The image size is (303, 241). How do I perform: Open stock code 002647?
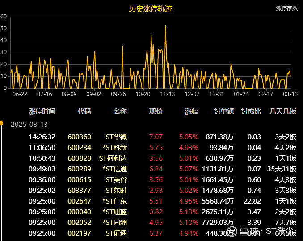79,201
